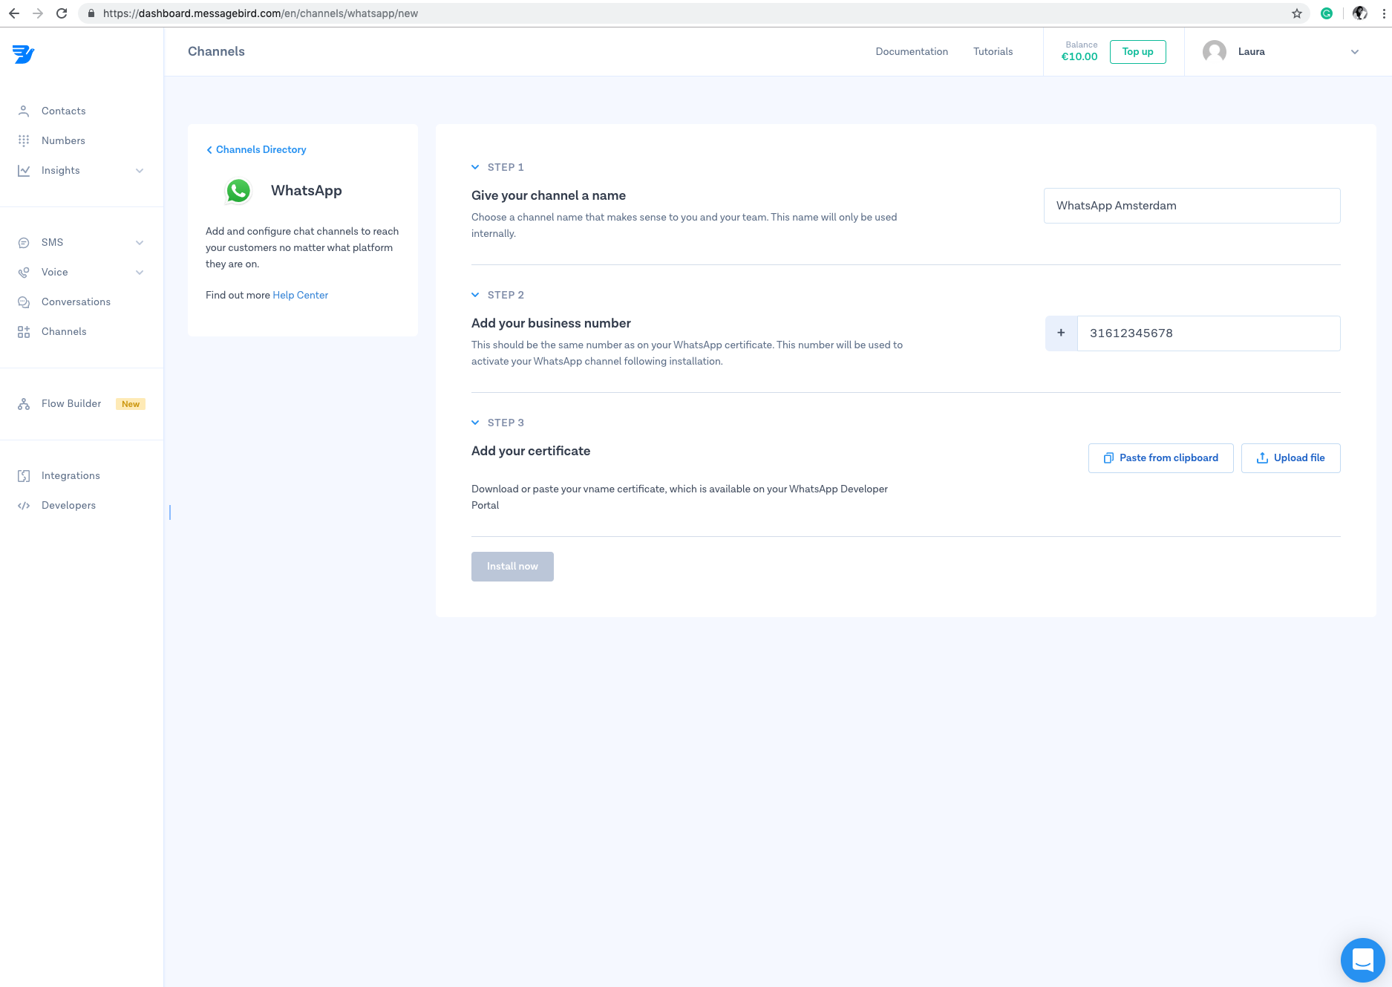Click Paste from clipboard button

pyautogui.click(x=1160, y=458)
